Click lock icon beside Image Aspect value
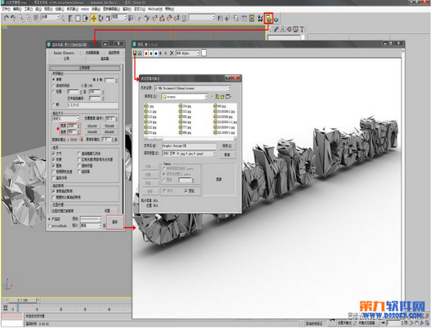Image resolution: width=432 pixels, height=328 pixels. (x=81, y=140)
